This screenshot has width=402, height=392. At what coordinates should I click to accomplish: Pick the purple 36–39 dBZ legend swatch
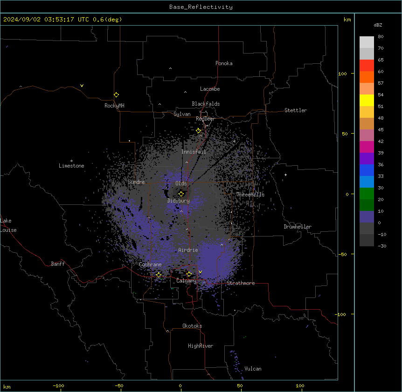pos(367,158)
